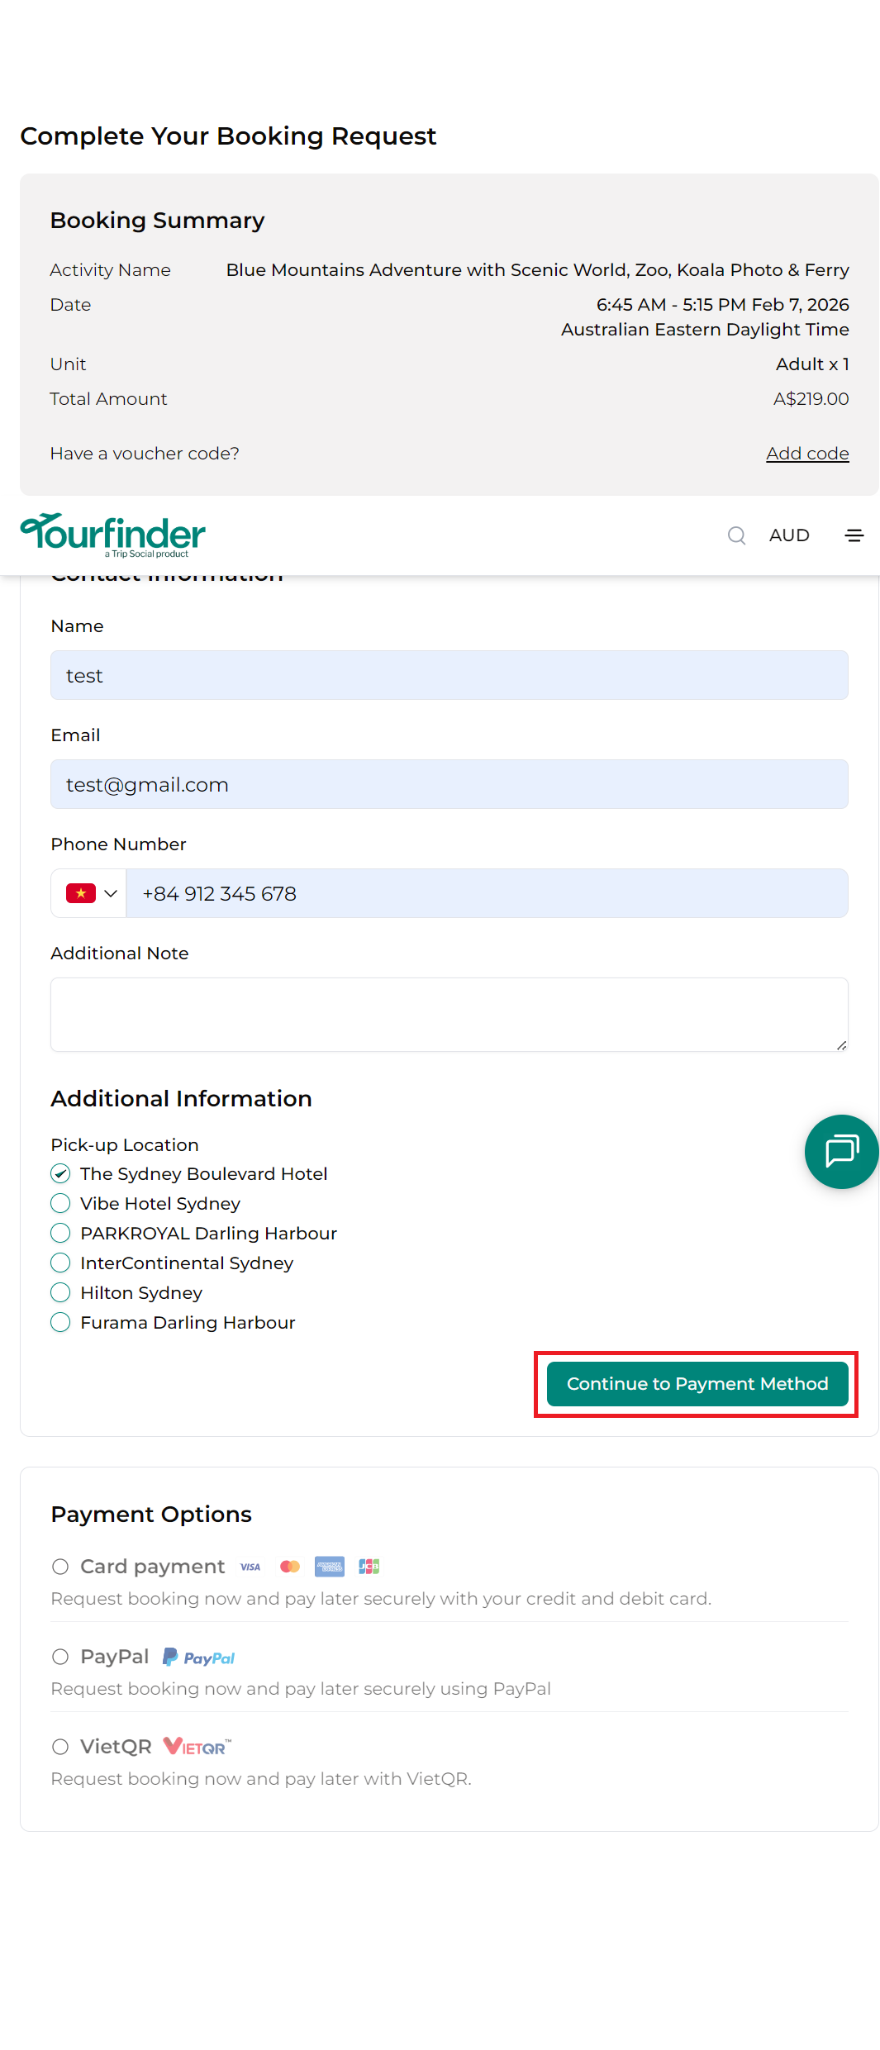Open the AUD currency selector
This screenshot has height=2050, width=880.
[x=789, y=535]
